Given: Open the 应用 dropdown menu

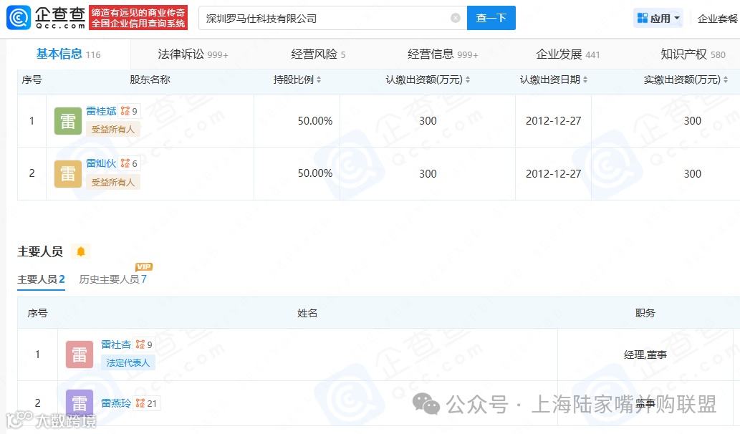Looking at the screenshot, I should click(x=658, y=17).
